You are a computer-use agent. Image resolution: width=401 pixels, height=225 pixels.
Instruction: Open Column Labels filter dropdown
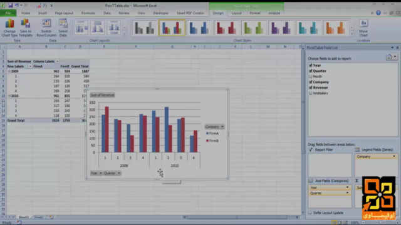pos(57,61)
